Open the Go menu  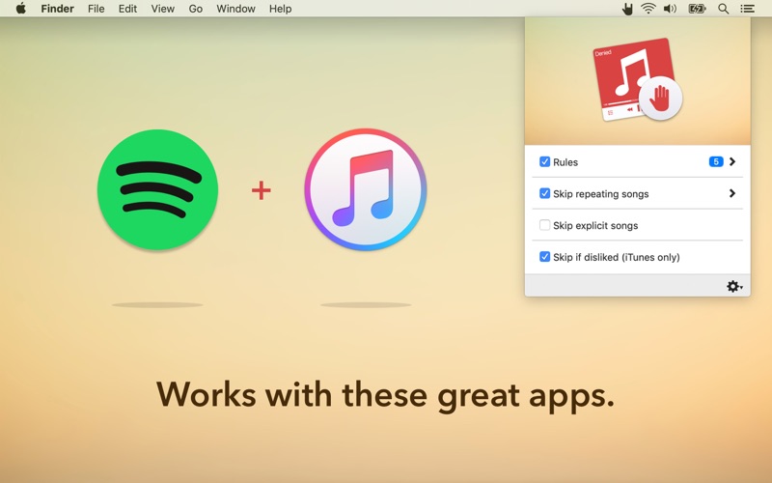click(196, 9)
